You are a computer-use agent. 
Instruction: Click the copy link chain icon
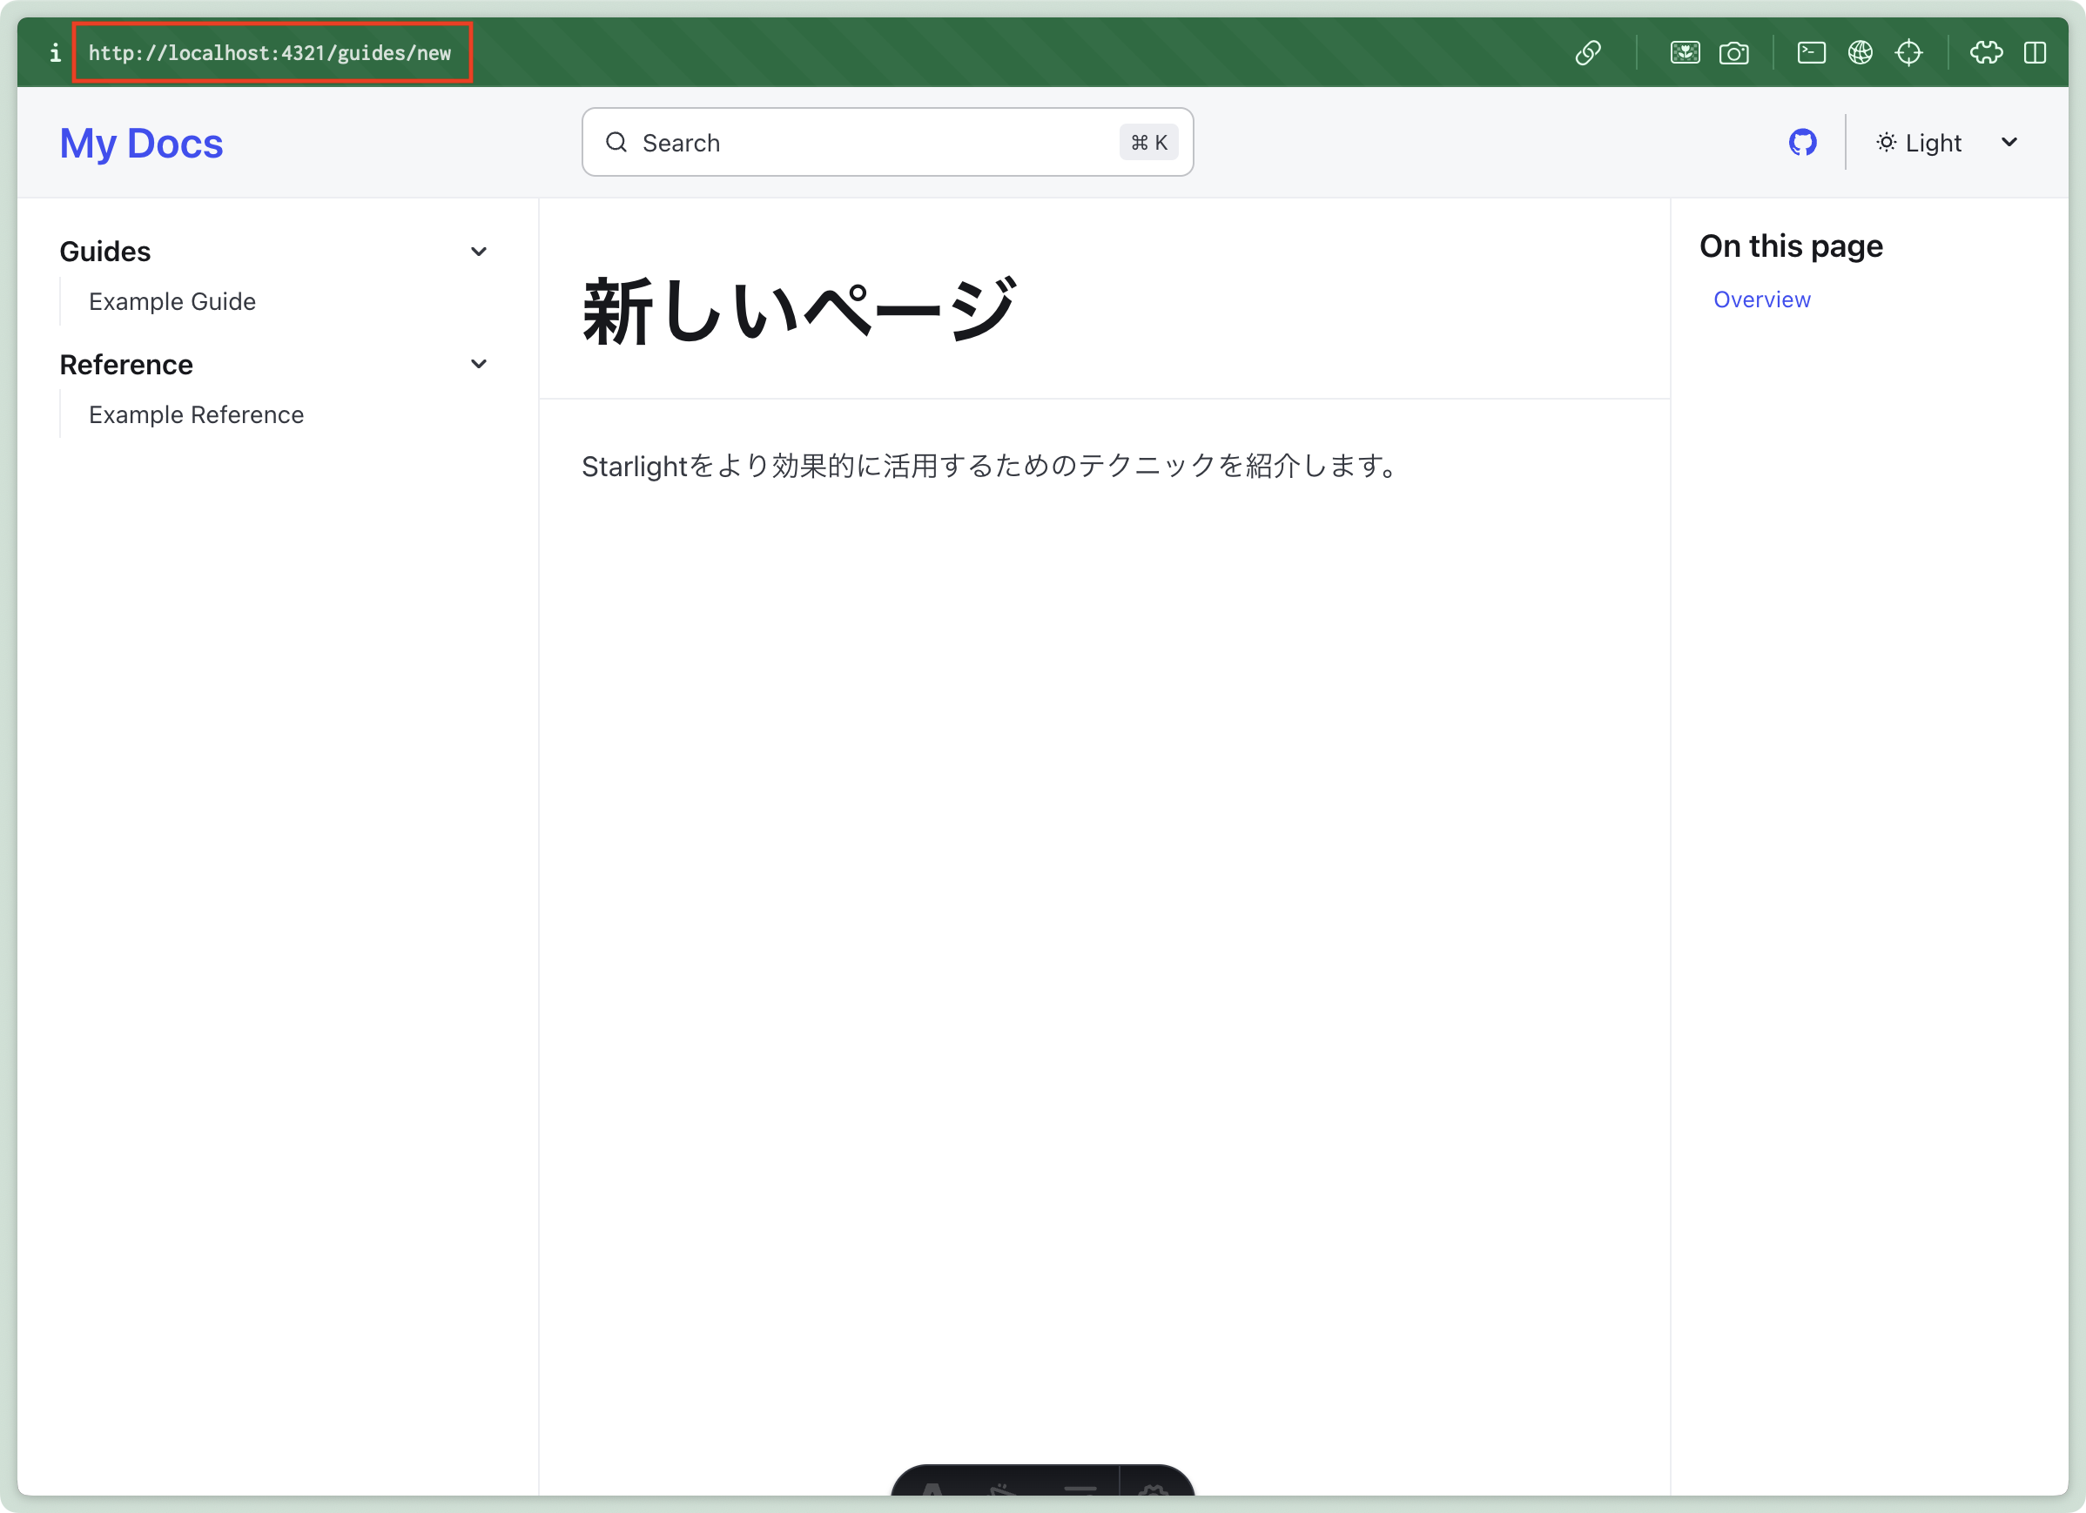1588,52
